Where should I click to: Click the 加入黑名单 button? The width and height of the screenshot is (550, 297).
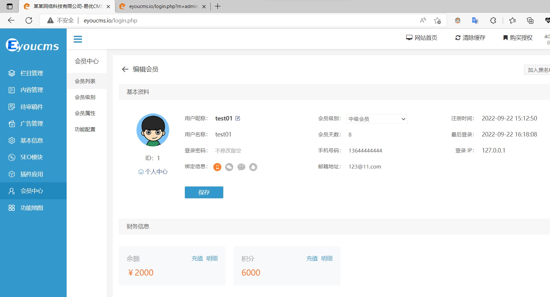click(537, 70)
